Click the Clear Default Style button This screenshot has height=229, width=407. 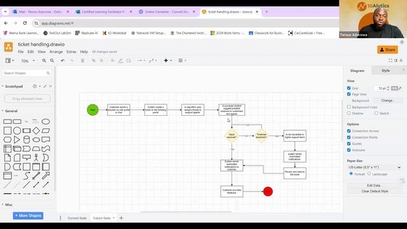pos(375,191)
